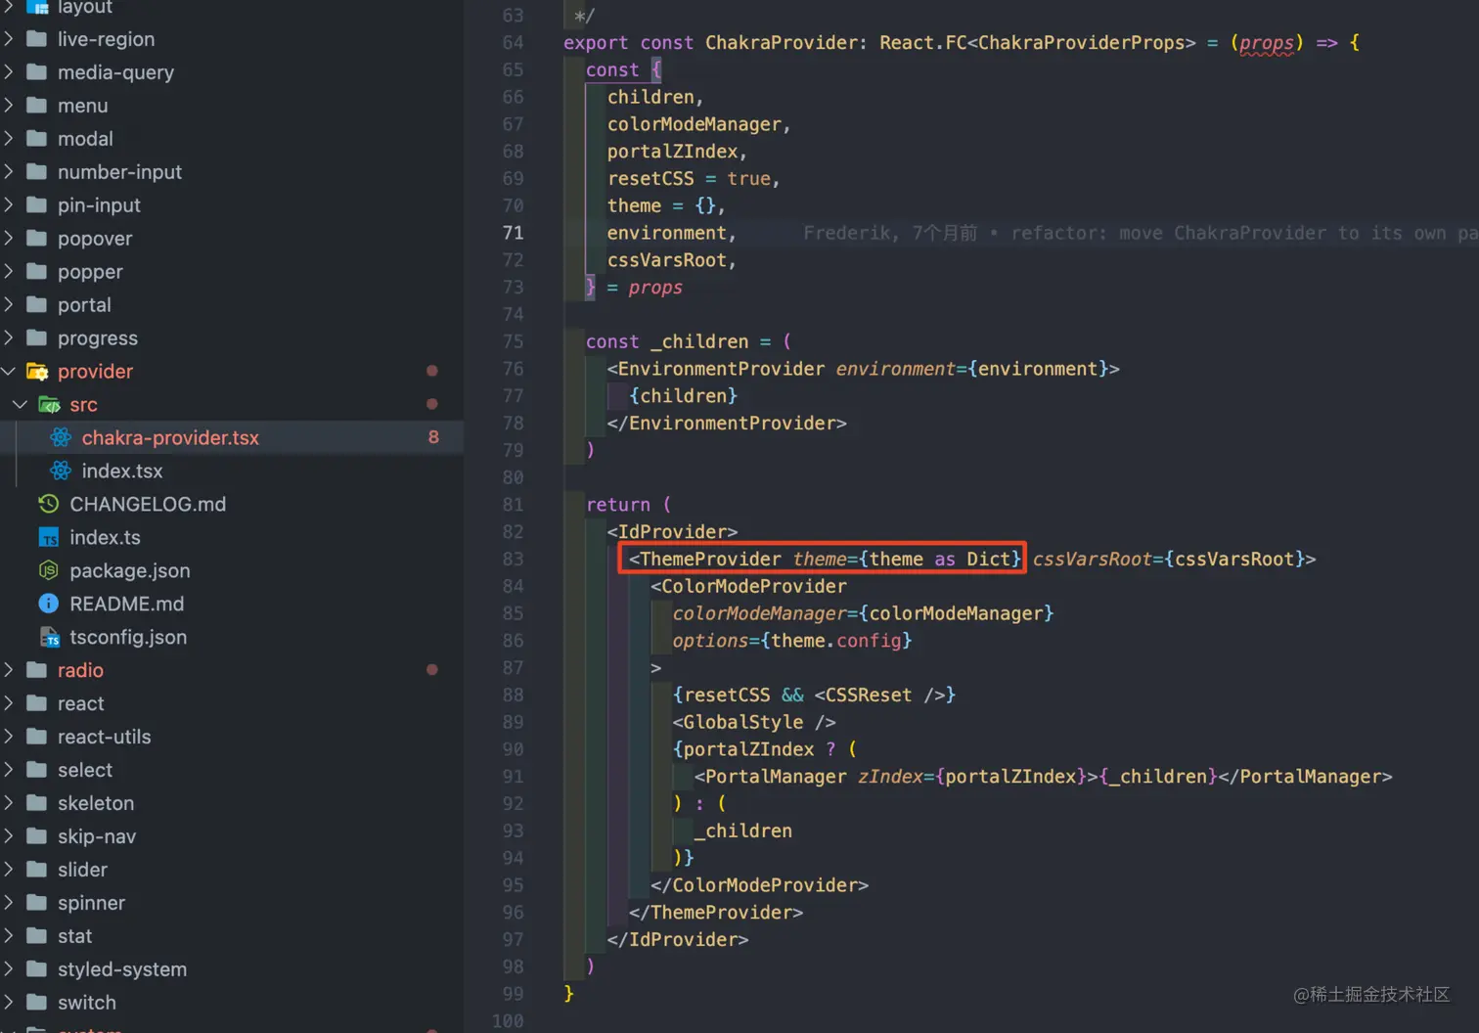Open the index.tsx file name
1479x1033 pixels.
tap(122, 472)
